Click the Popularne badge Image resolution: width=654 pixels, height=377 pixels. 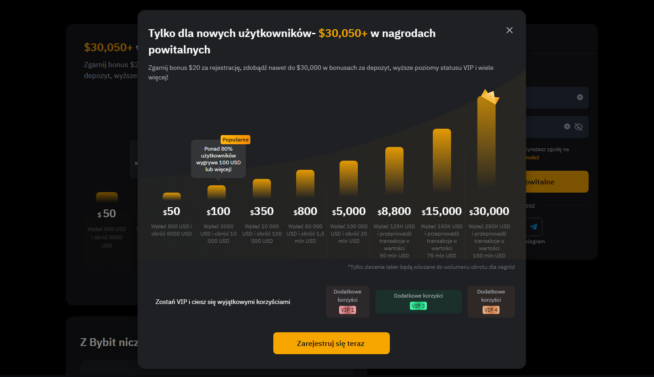coord(235,140)
